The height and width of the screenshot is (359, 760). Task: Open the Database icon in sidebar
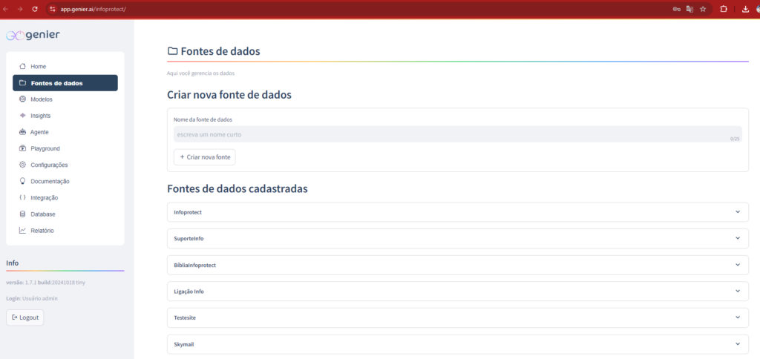22,214
